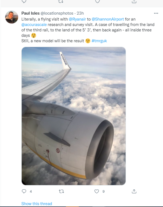This screenshot has height=207, width=163.
Task: Share the previous tweet at top
Action: (x=134, y=1)
